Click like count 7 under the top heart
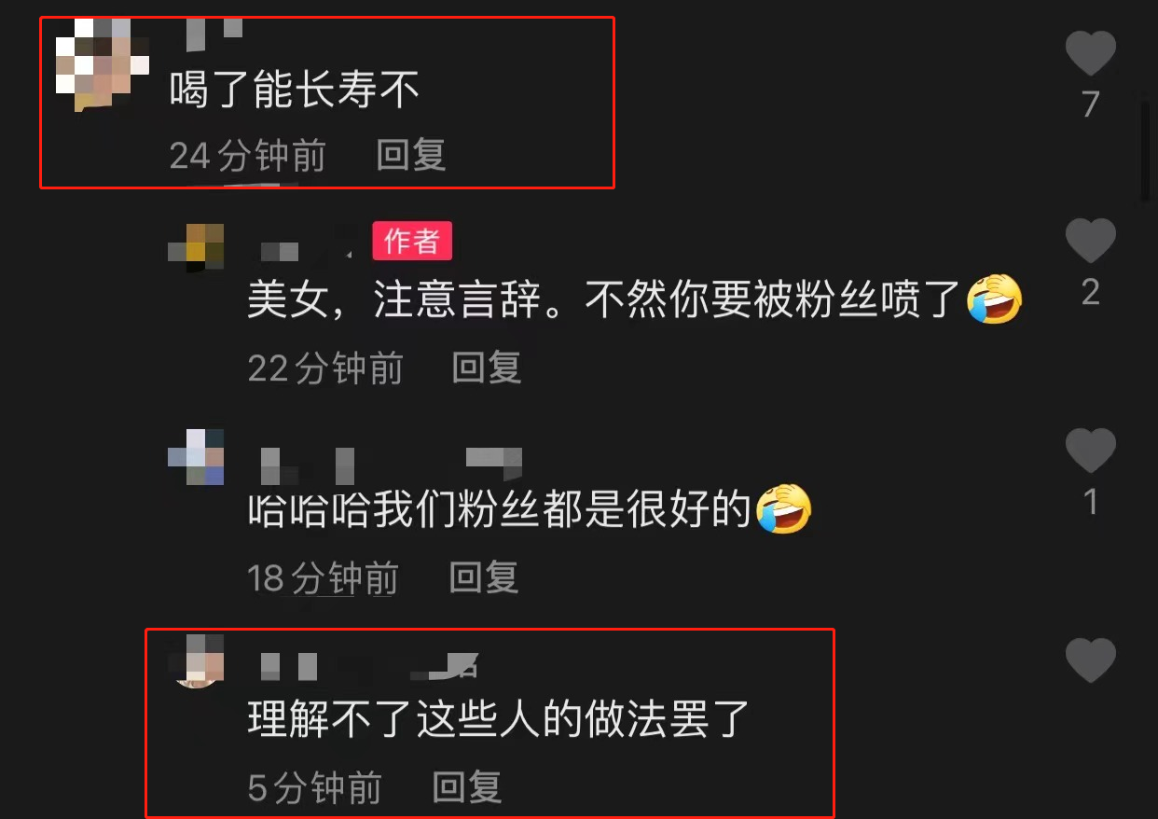 tap(1091, 104)
